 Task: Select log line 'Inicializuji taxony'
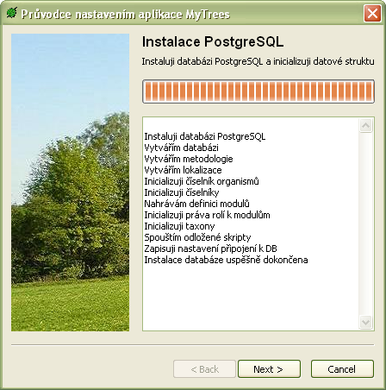pyautogui.click(x=179, y=226)
